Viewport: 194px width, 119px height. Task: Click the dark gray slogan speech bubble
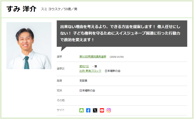click(x=122, y=34)
